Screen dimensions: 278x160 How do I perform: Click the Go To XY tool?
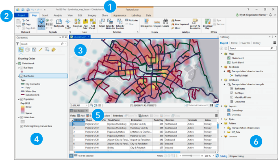(x=68, y=23)
